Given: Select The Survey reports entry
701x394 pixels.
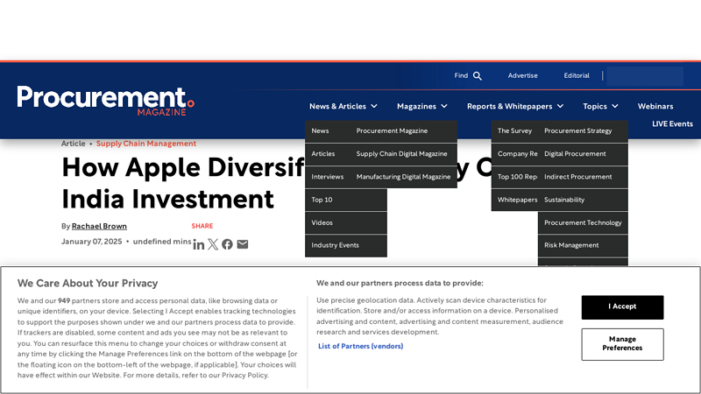Looking at the screenshot, I should (x=514, y=130).
